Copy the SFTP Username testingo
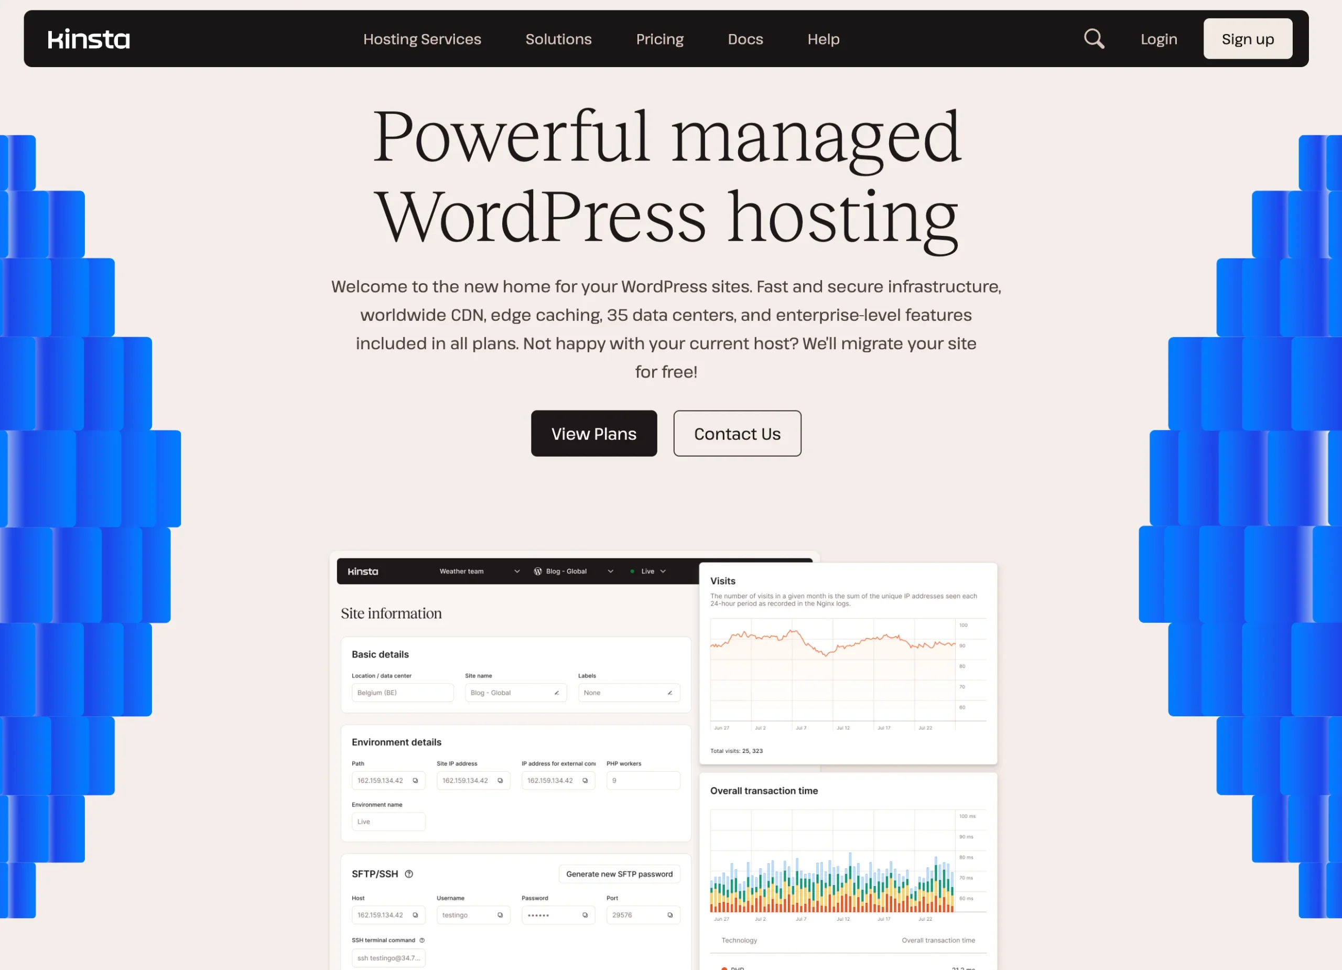The height and width of the screenshot is (970, 1342). coord(500,915)
